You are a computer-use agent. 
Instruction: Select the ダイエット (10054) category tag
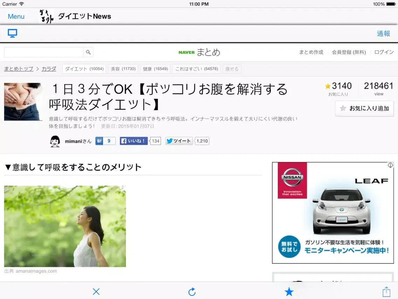tap(84, 69)
